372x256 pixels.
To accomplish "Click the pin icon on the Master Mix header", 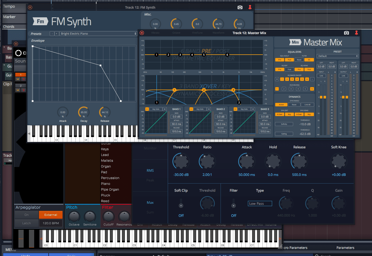I will pyautogui.click(x=356, y=33).
